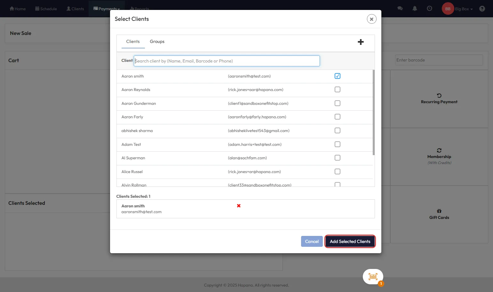The width and height of the screenshot is (493, 292).
Task: Click the clock history icon
Action: tap(429, 9)
